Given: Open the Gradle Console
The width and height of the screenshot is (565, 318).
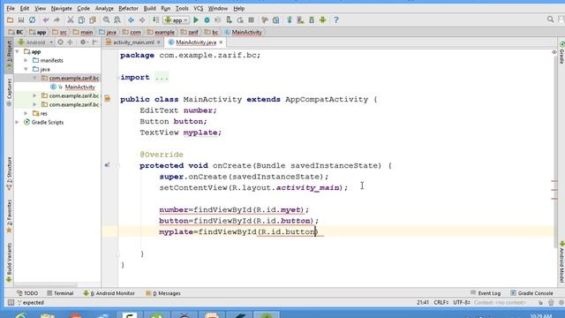Looking at the screenshot, I should [x=531, y=293].
